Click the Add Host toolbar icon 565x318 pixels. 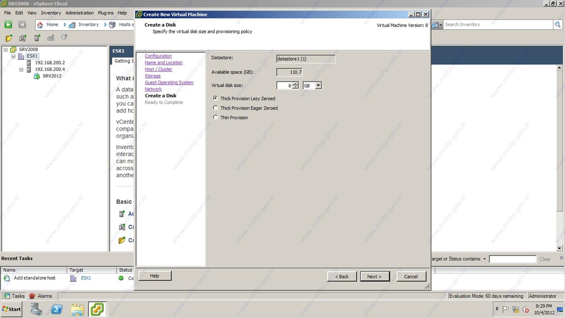(37, 38)
